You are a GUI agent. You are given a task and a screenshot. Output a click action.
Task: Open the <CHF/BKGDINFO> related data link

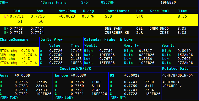[178, 75]
